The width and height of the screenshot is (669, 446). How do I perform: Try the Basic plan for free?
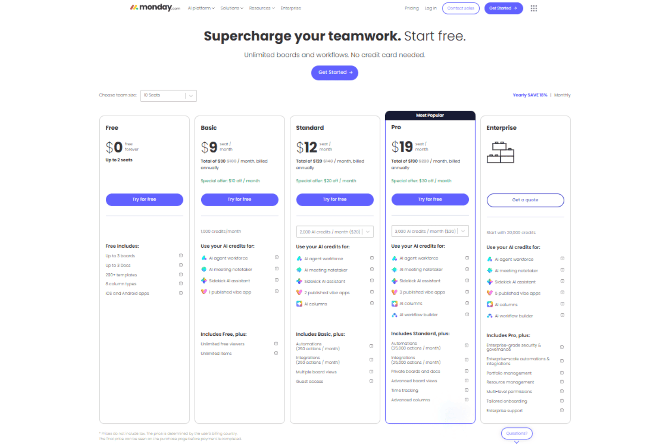click(240, 199)
